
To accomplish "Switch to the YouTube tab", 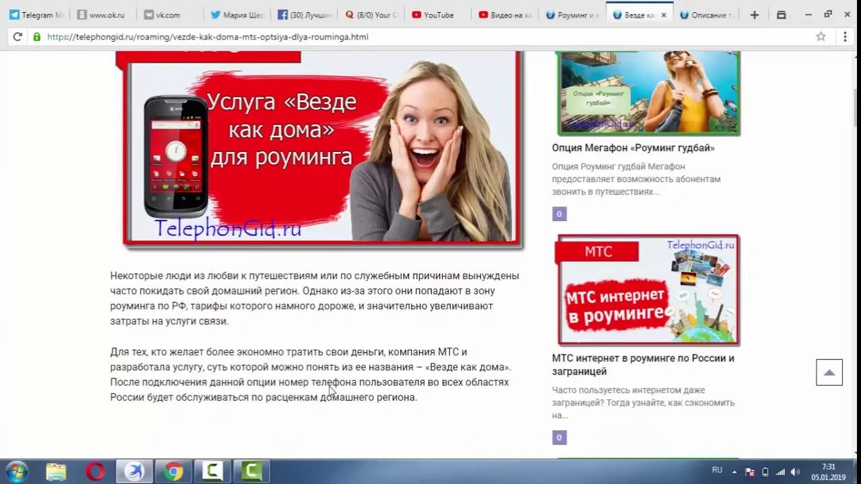I will 439,15.
